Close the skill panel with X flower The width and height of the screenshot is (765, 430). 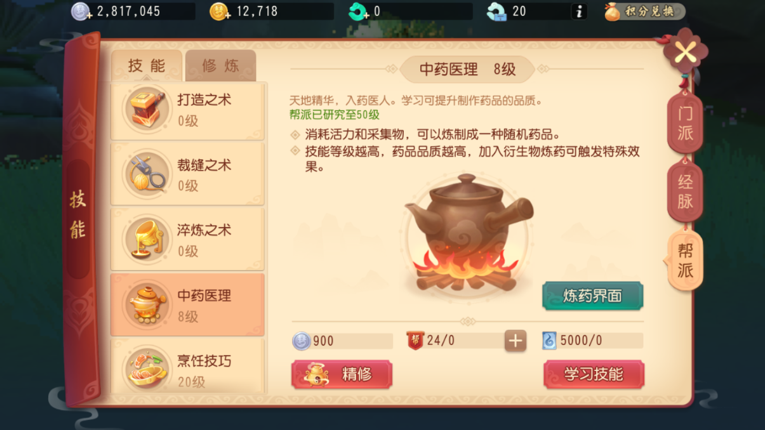685,53
